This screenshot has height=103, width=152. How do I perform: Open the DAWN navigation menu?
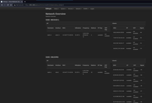pyautogui.click(x=86, y=9)
